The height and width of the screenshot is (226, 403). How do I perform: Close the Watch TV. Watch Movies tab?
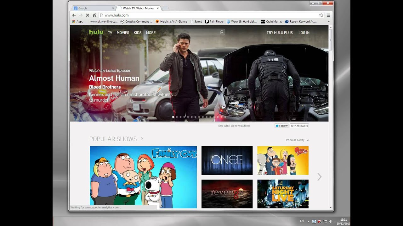click(x=158, y=8)
